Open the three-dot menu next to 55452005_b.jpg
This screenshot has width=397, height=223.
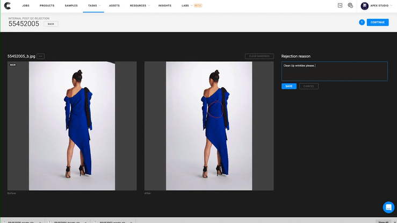[x=40, y=56]
